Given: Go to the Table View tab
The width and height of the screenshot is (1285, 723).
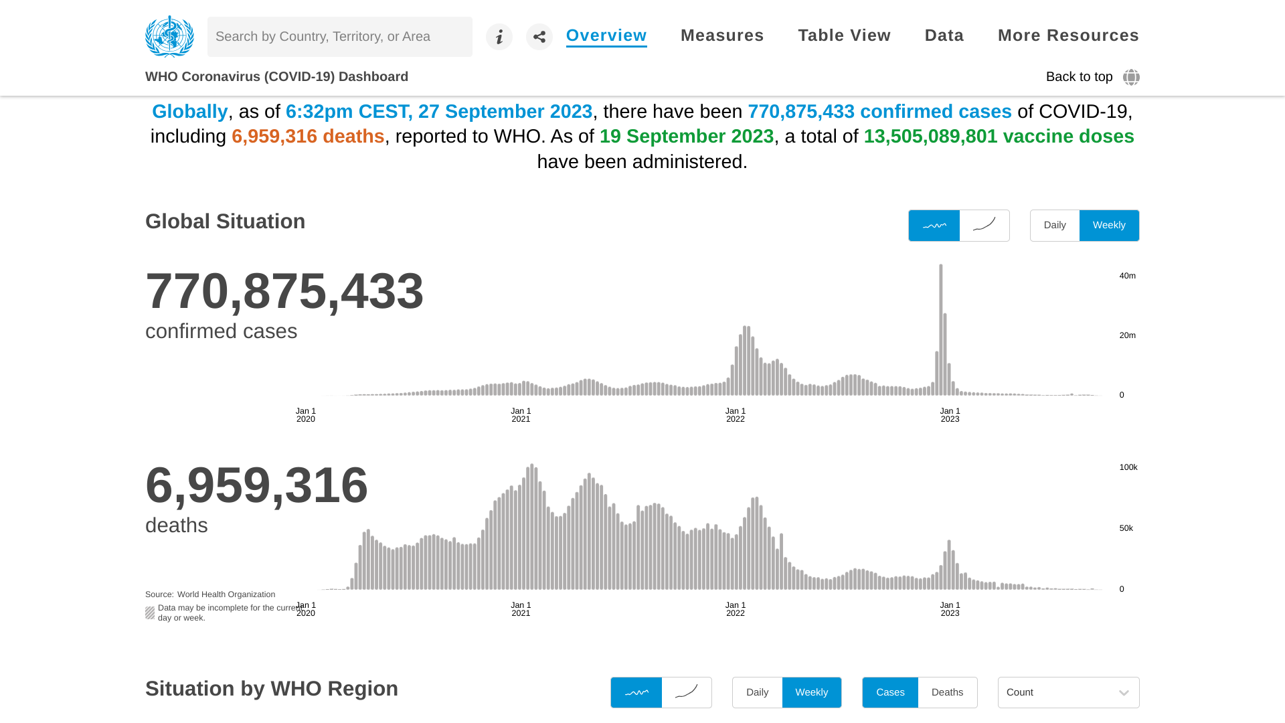Looking at the screenshot, I should (844, 35).
